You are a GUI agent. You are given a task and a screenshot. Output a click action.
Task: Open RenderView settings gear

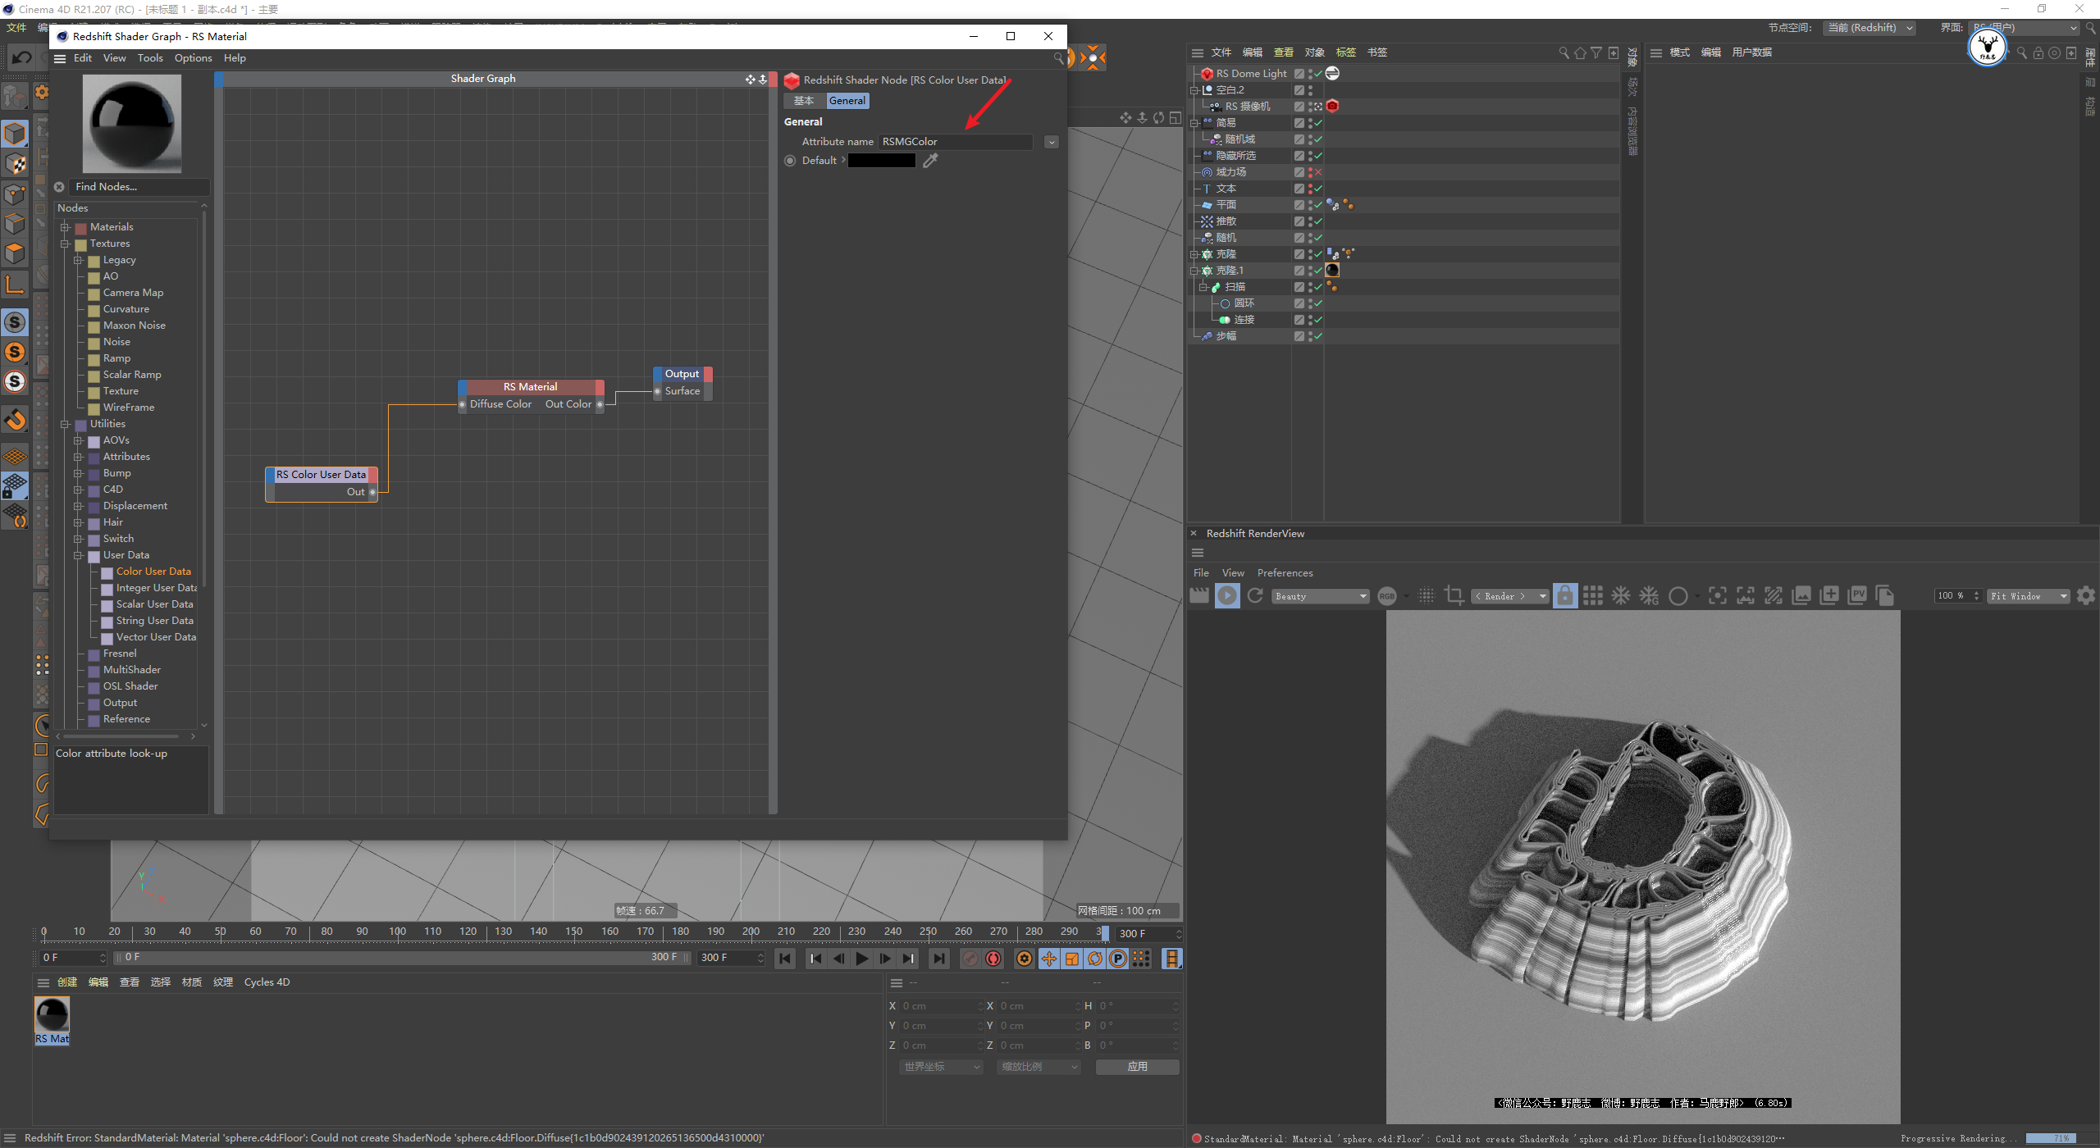pyautogui.click(x=2086, y=596)
